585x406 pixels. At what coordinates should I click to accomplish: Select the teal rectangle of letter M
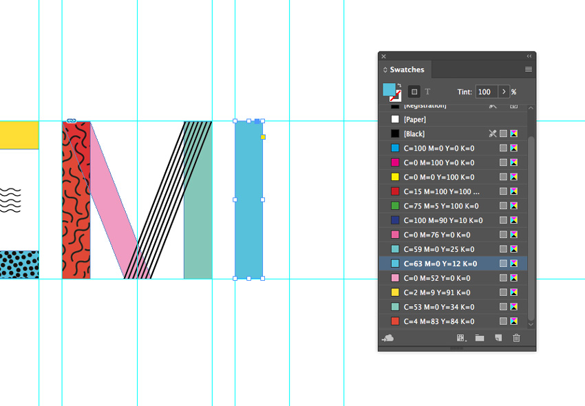pyautogui.click(x=200, y=224)
